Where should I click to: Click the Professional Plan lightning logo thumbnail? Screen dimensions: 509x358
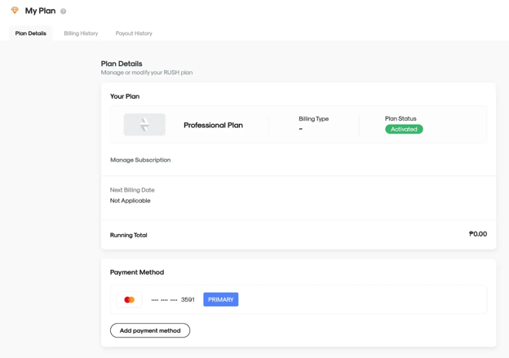144,125
